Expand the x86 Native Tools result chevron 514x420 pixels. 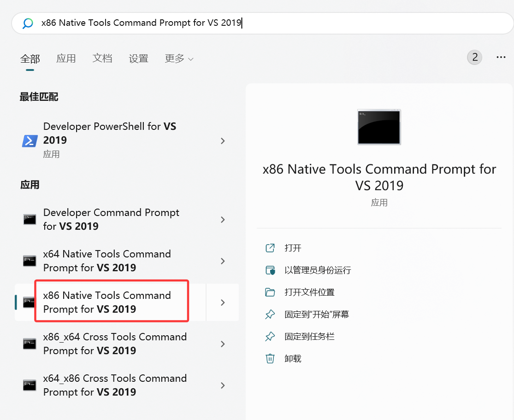click(223, 302)
